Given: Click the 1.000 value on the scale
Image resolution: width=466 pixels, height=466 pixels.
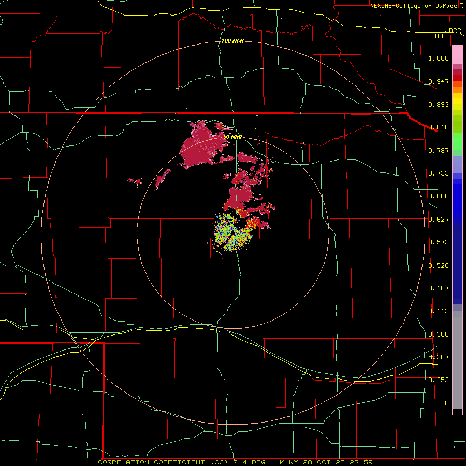Looking at the screenshot, I should (439, 58).
